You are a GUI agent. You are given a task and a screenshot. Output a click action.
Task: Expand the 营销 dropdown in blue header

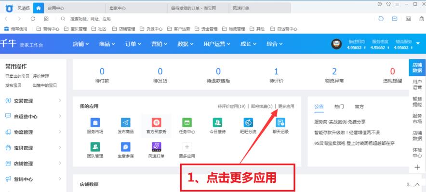click(x=159, y=44)
